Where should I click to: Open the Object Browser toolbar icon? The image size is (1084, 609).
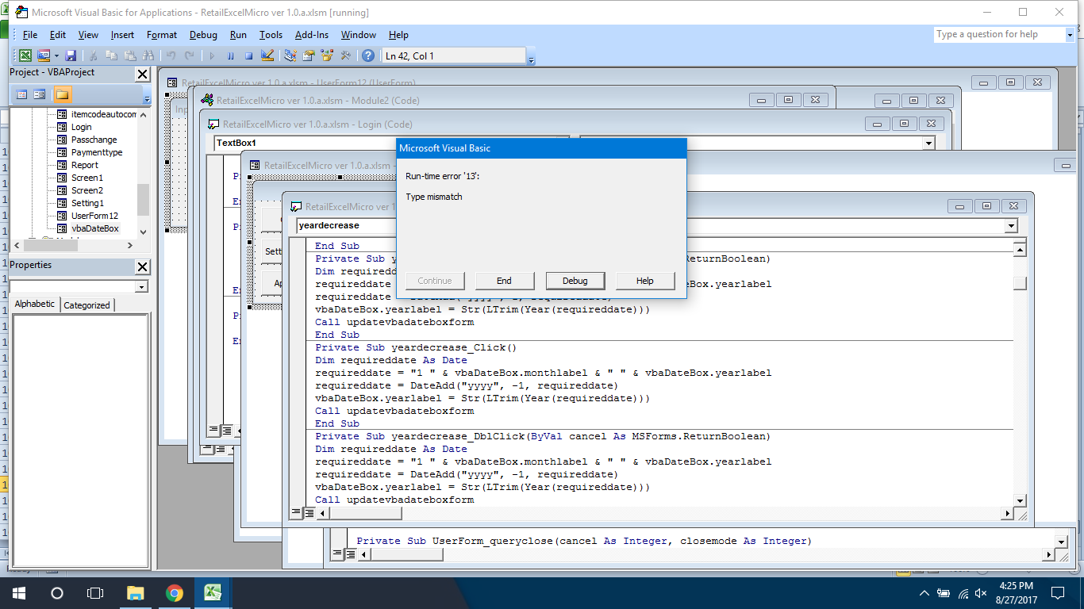(x=327, y=56)
